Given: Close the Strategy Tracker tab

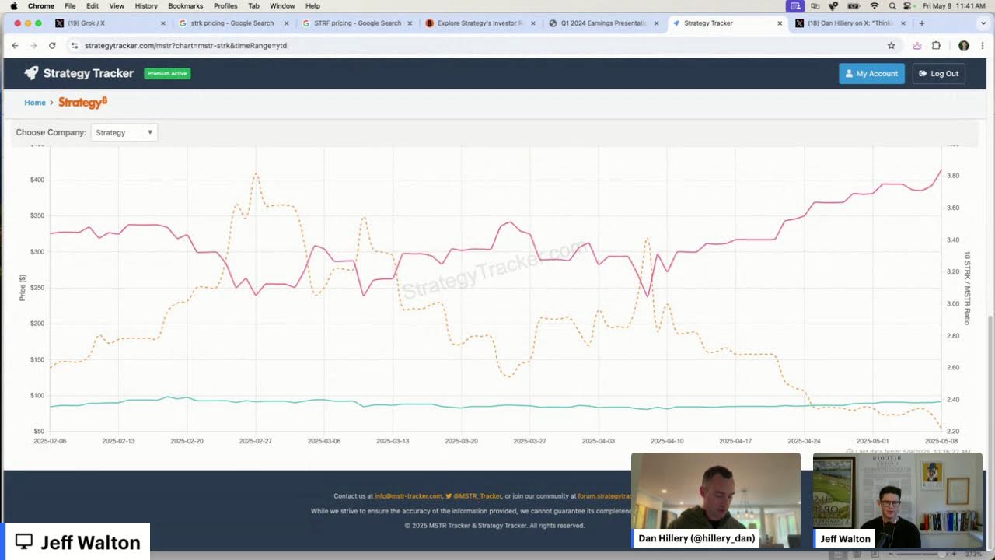Looking at the screenshot, I should 780,23.
